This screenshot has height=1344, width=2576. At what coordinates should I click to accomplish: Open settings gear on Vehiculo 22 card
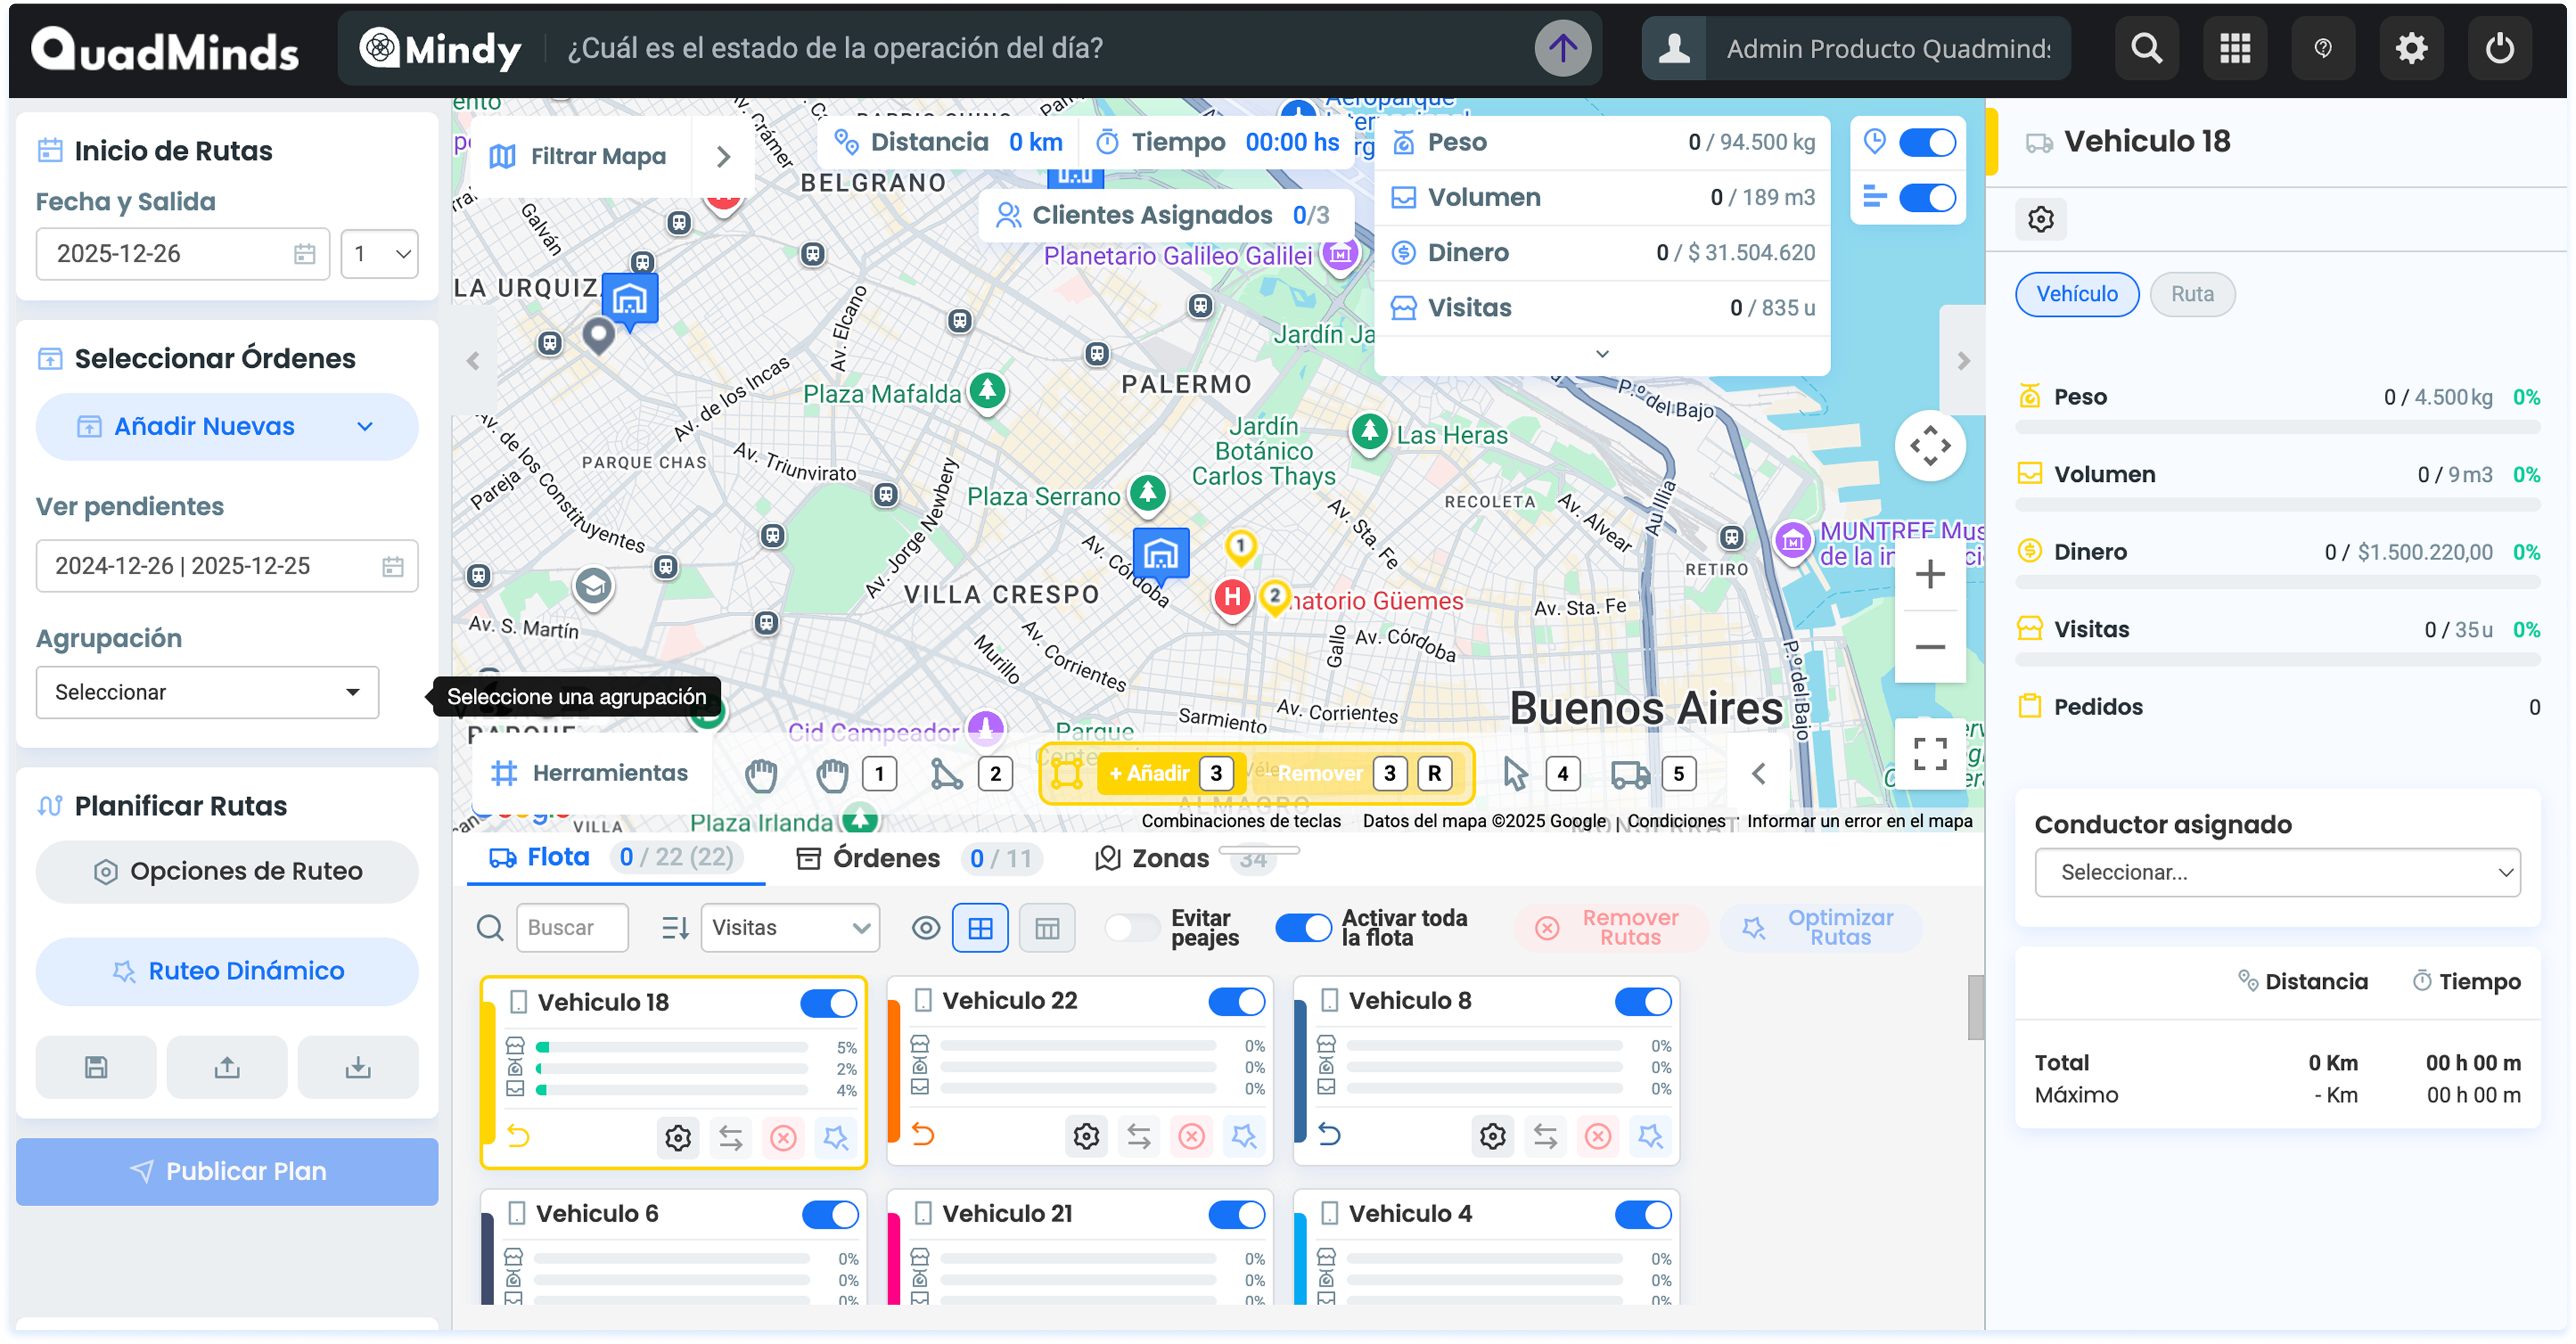click(1086, 1136)
